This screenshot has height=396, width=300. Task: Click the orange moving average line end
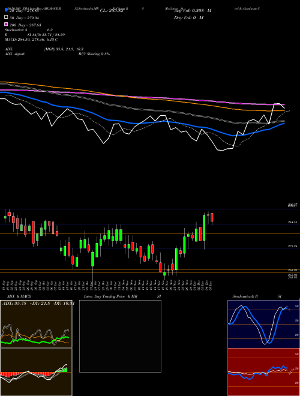coord(283,110)
